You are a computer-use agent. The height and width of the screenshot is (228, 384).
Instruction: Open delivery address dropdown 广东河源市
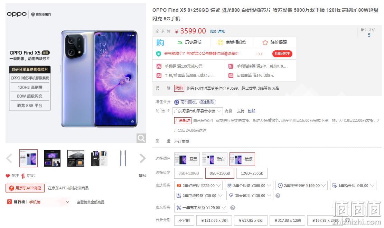click(x=198, y=111)
